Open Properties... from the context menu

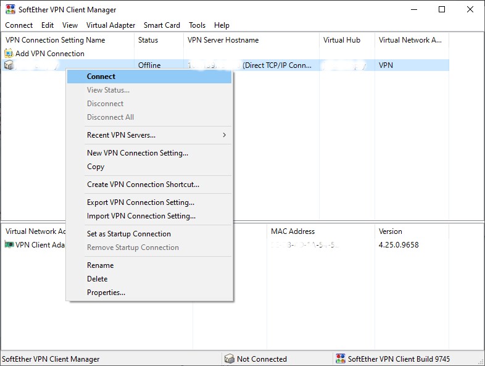(x=149, y=293)
